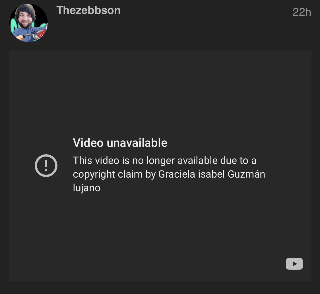Screen dimensions: 320x294
Task: Click the divider line below the video
Action: point(160,281)
